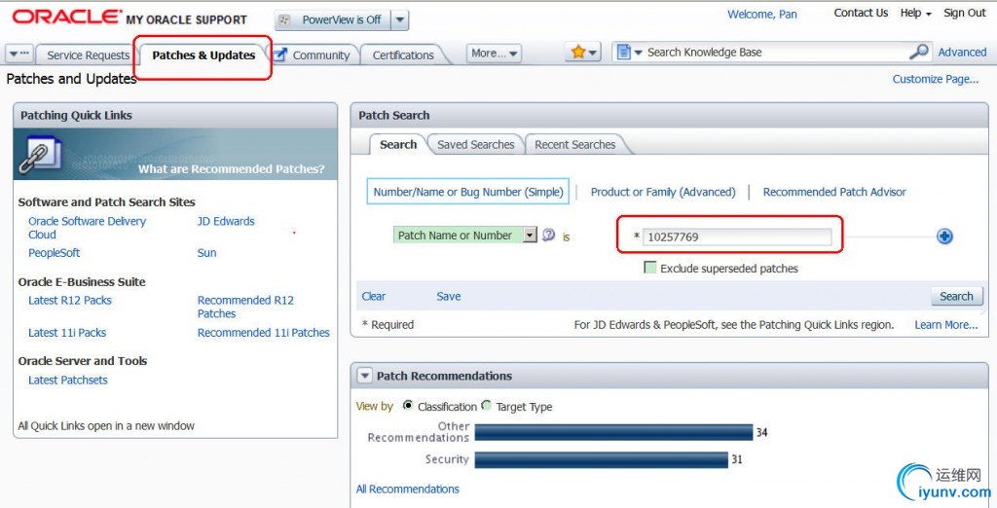Select the Patches & Updates tab
This screenshot has width=997, height=508.
click(x=203, y=55)
